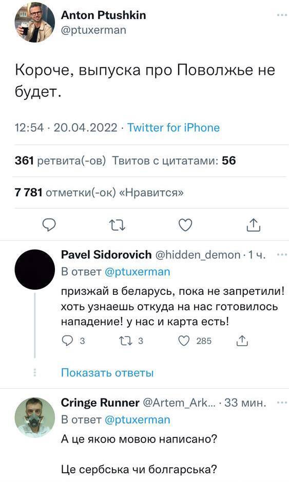The height and width of the screenshot is (482, 289).
Task: Open more options on Pavel Sidorovich's reply
Action: tap(282, 254)
